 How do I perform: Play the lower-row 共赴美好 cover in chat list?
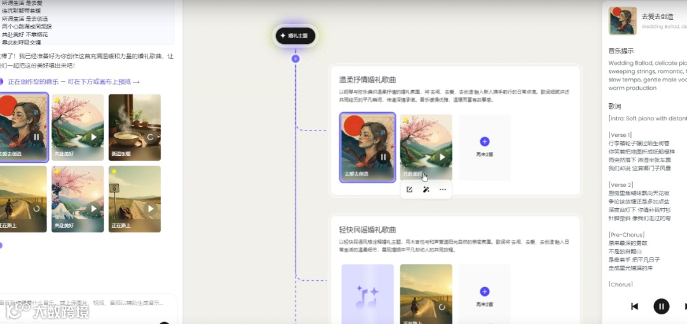coord(94,209)
